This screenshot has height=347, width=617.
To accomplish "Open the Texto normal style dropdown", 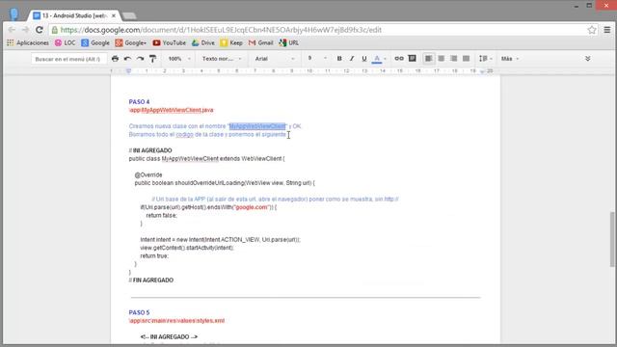I will (x=222, y=59).
